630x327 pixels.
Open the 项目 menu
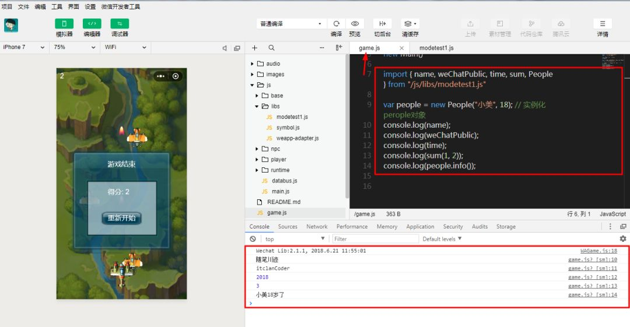(x=7, y=6)
